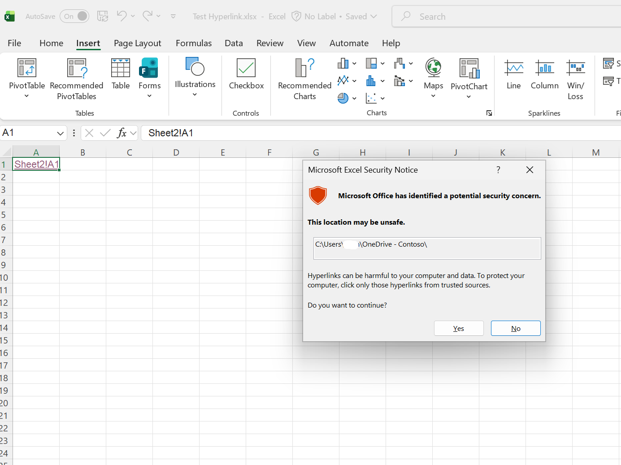Open the Review tab
The width and height of the screenshot is (621, 465).
pos(270,43)
